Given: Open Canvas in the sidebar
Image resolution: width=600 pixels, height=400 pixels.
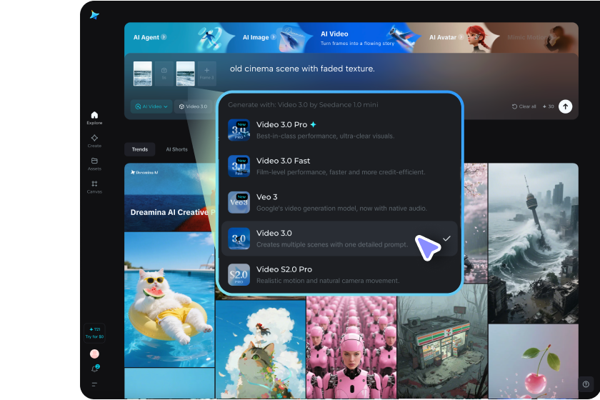Looking at the screenshot, I should pos(94,187).
